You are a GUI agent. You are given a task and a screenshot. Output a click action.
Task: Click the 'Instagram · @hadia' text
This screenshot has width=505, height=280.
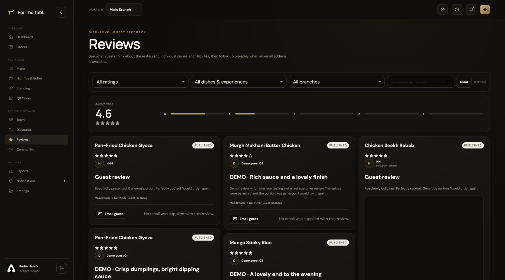[386, 166]
